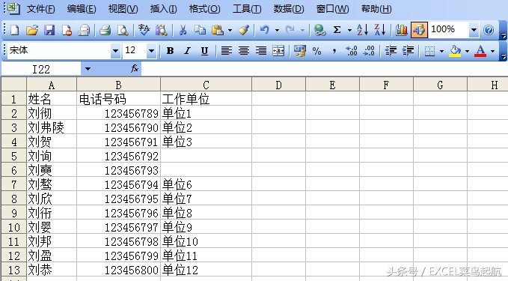The height and width of the screenshot is (281, 508).
Task: Click Increase Decimal icon
Action: [x=352, y=51]
